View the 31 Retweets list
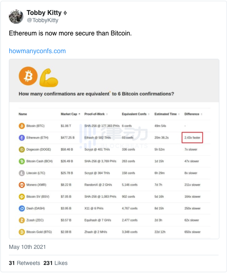Viewport: 227px width, 273px height. pyautogui.click(x=25, y=263)
